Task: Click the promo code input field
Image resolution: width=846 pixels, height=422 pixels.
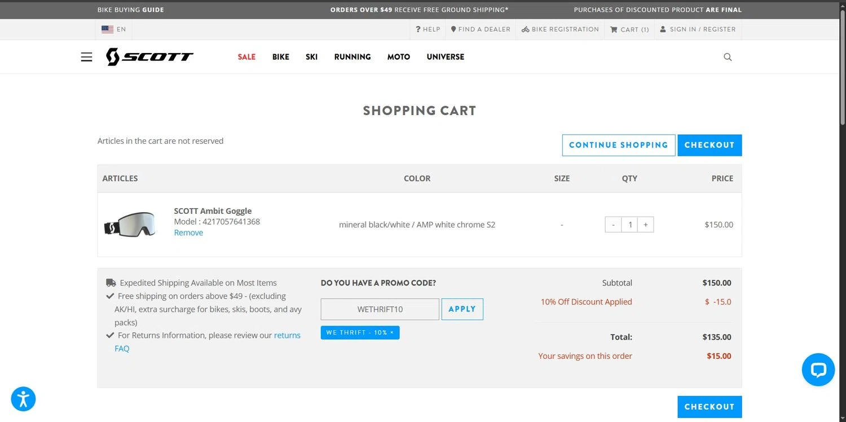Action: tap(380, 309)
